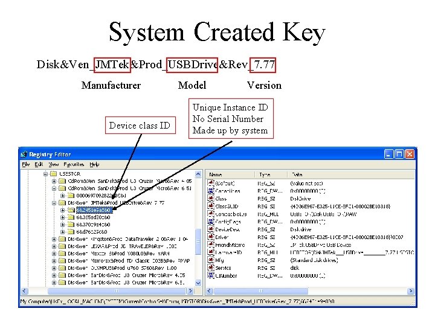Click the Memorex TD Classic key folder icon
The width and height of the screenshot is (435, 326).
tap(62, 261)
